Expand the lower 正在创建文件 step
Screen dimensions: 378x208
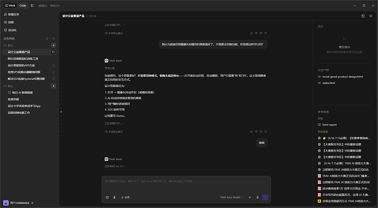(x=114, y=123)
